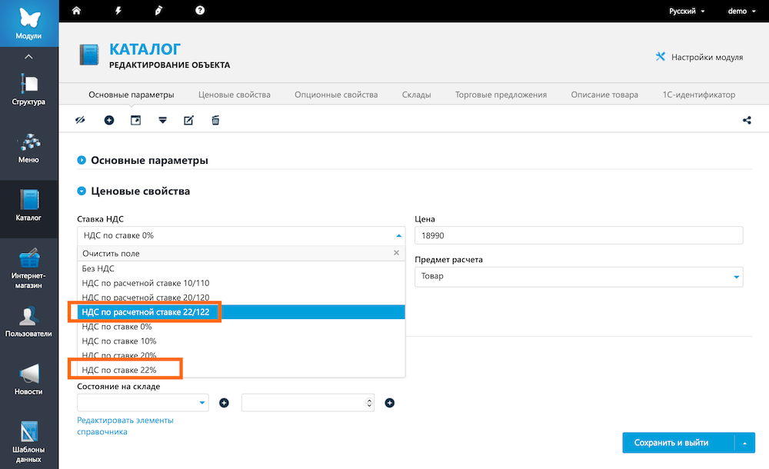The height and width of the screenshot is (469, 769).
Task: Collapse the Ценовые свойства section
Action: [x=82, y=191]
